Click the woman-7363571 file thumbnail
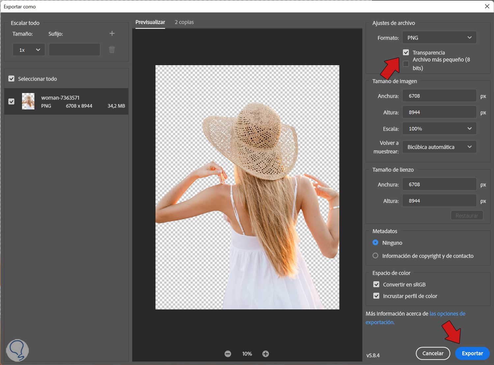 [28, 101]
